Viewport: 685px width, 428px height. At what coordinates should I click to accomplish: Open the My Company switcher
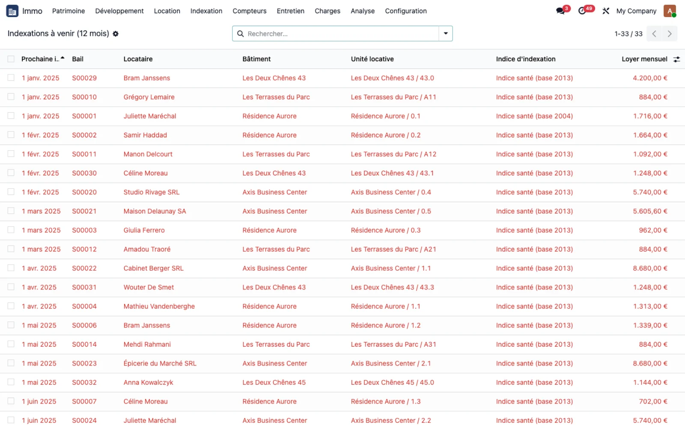click(x=636, y=11)
